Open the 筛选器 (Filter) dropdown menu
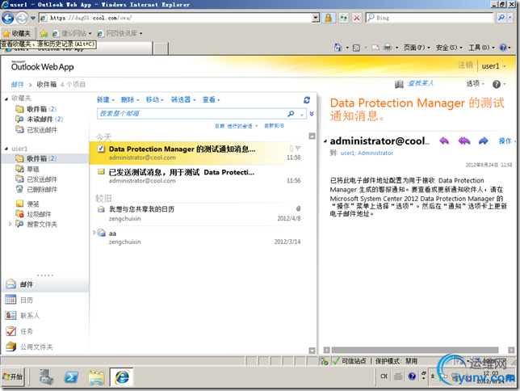This screenshot has width=520, height=391. pos(183,99)
